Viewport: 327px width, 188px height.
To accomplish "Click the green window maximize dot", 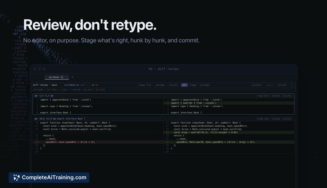I will pos(44,69).
